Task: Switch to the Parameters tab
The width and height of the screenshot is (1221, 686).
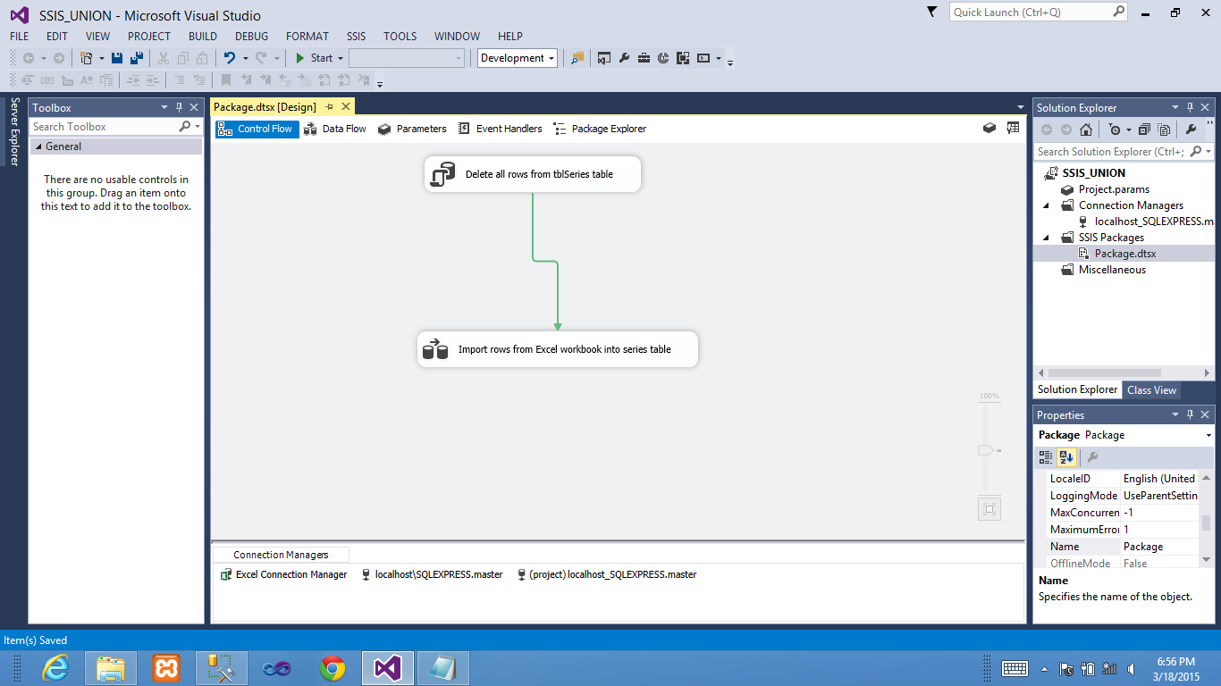Action: click(412, 129)
